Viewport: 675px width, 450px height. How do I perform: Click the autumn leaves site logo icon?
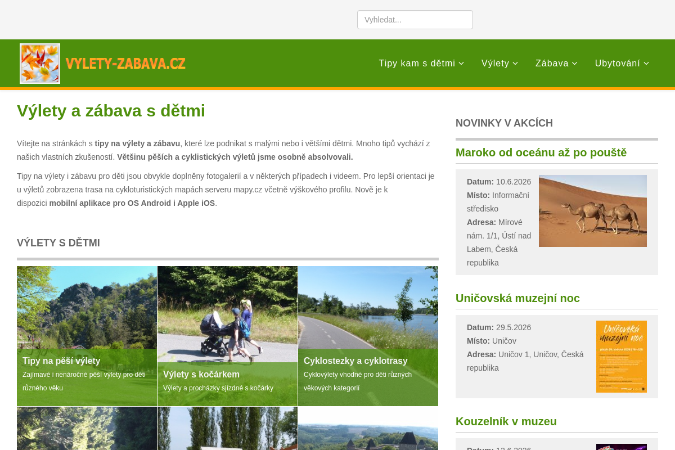click(40, 64)
